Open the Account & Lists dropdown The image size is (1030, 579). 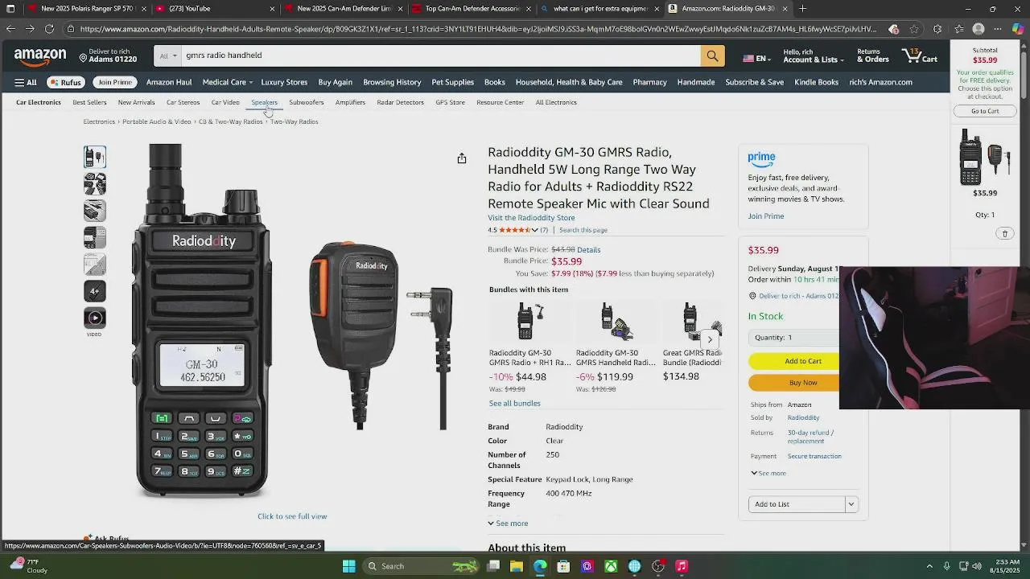pyautogui.click(x=814, y=55)
